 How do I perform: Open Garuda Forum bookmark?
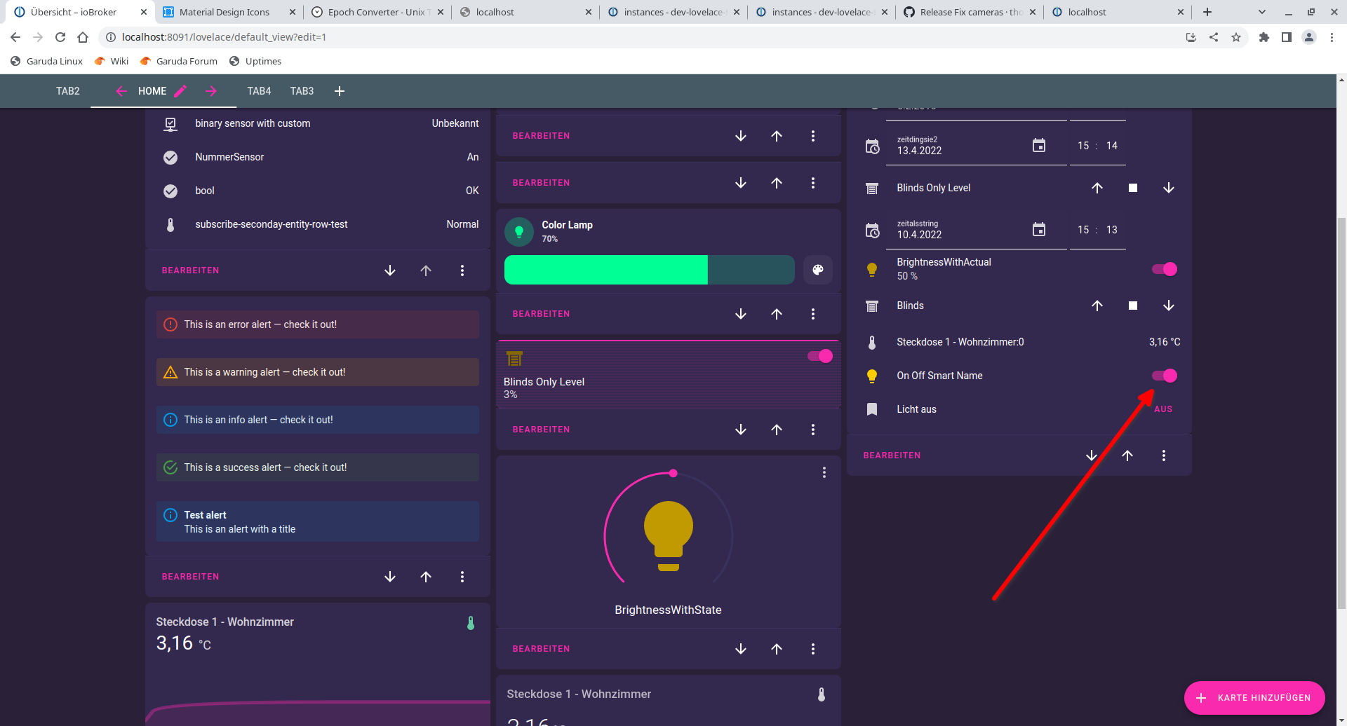[179, 61]
